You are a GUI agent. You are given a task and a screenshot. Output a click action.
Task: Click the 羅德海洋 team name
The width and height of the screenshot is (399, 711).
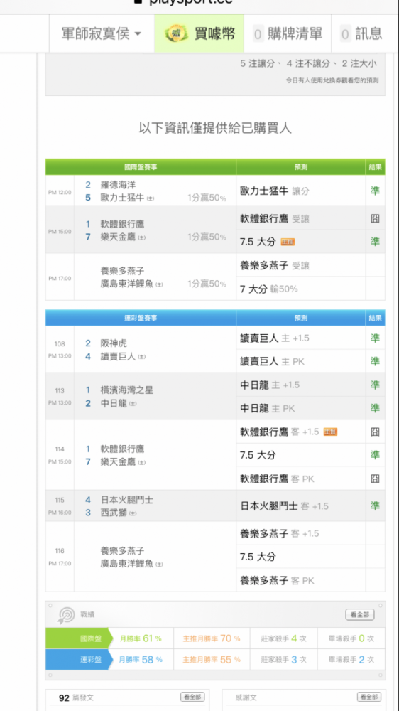click(x=118, y=185)
